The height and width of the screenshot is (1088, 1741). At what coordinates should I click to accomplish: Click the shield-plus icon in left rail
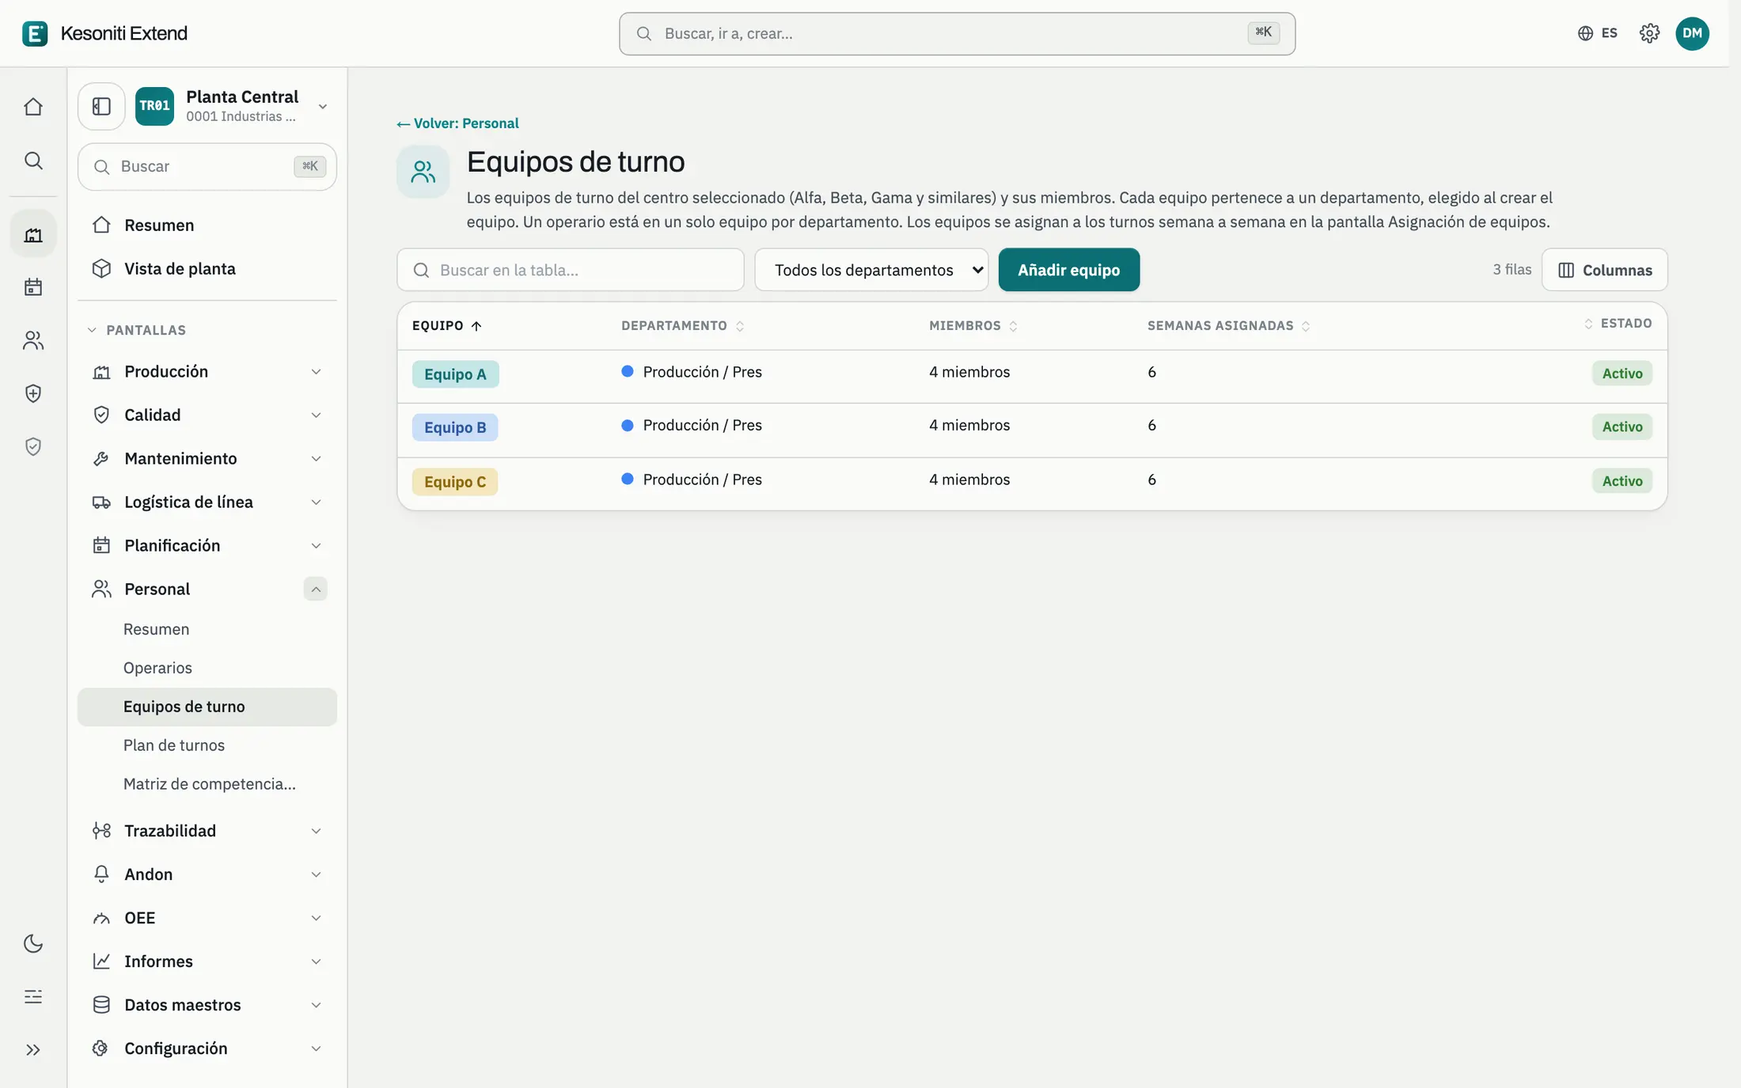click(33, 393)
